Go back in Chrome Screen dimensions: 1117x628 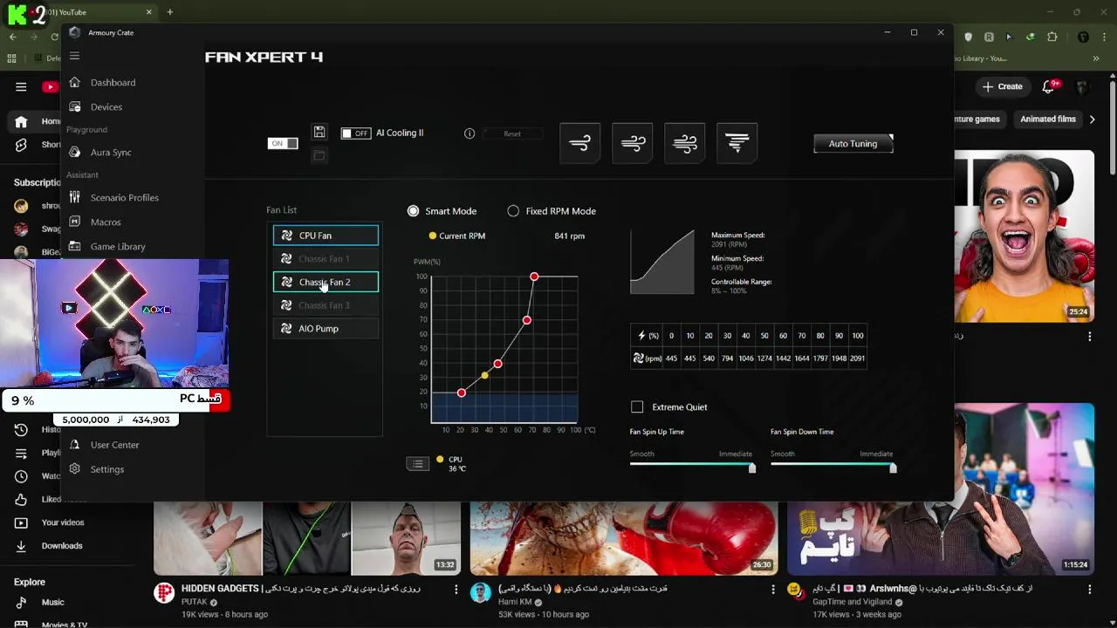point(12,37)
